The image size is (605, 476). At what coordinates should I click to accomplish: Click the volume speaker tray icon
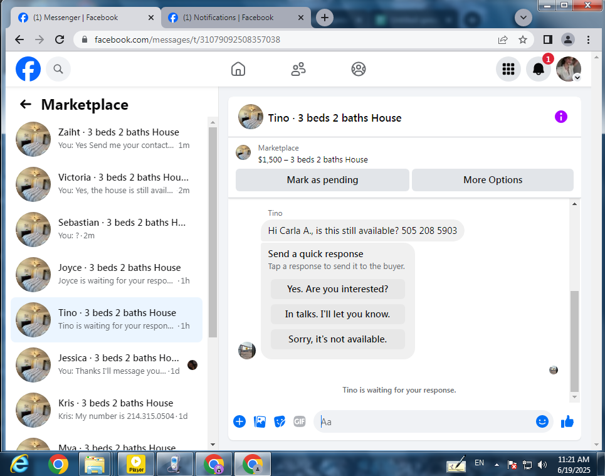(542, 465)
